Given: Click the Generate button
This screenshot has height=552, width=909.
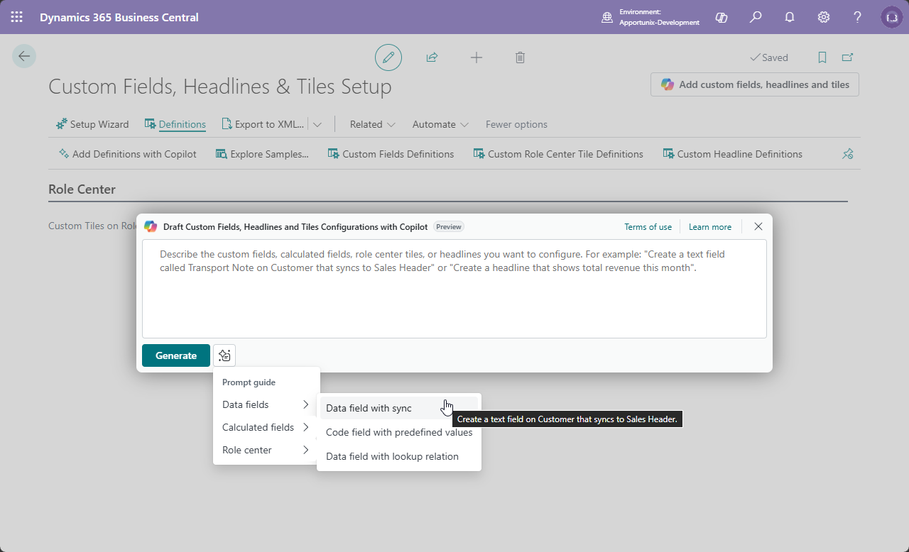Looking at the screenshot, I should 176,355.
